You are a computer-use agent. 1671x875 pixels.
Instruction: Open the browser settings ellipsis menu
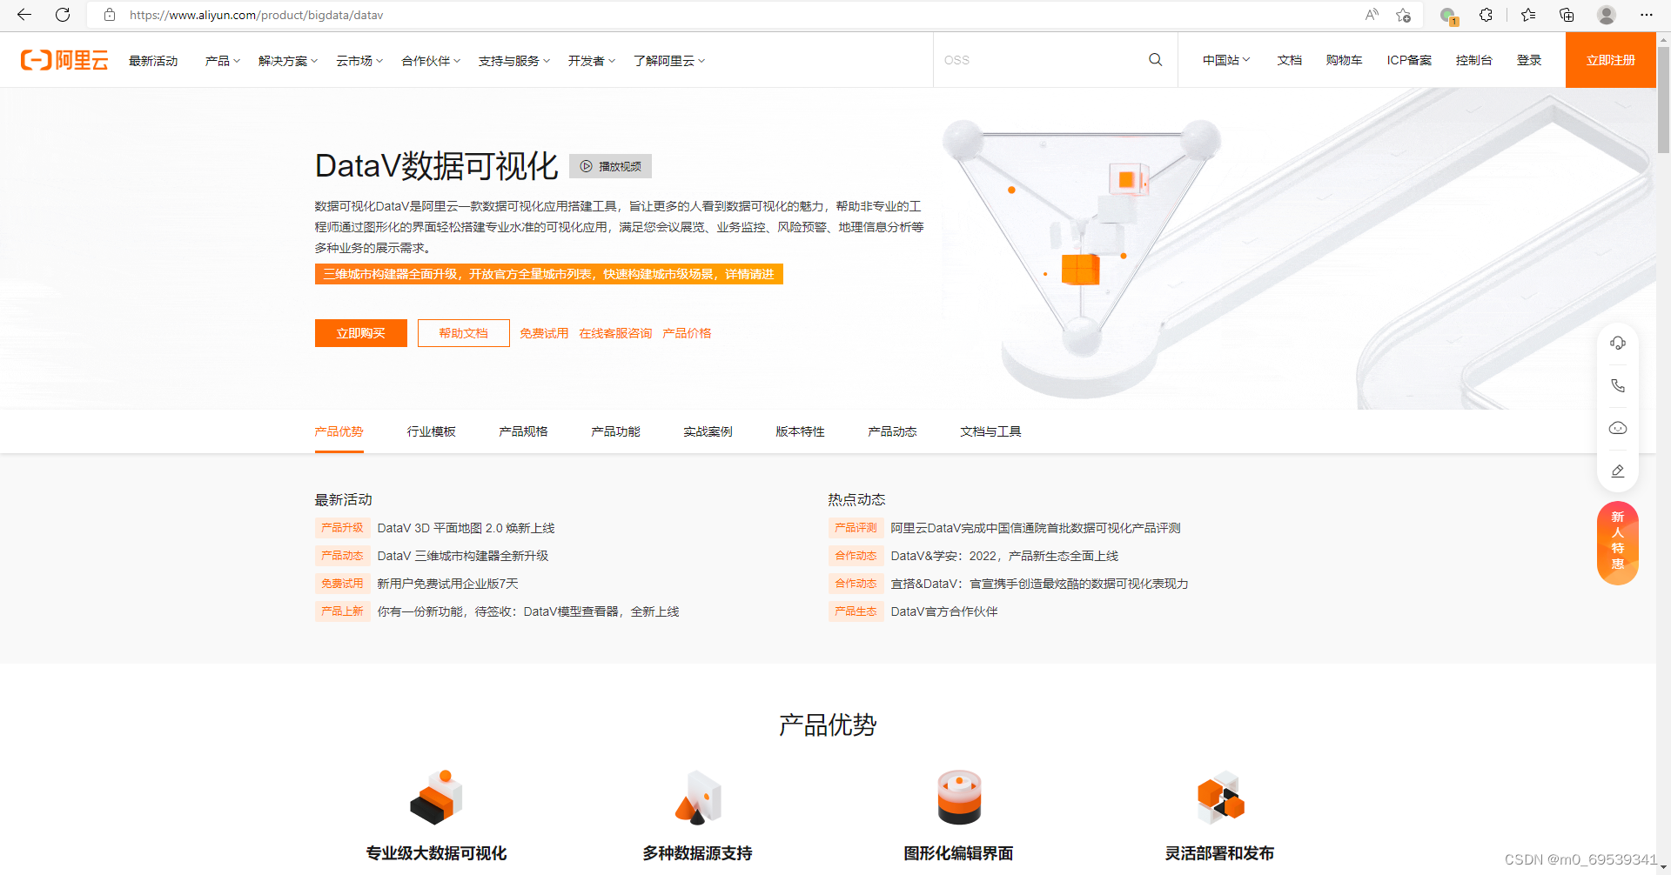1647,15
